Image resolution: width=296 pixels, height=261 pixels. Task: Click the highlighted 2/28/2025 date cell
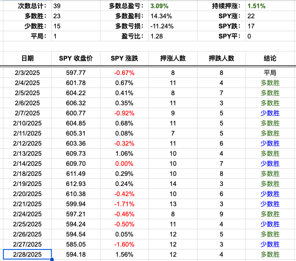click(27, 254)
